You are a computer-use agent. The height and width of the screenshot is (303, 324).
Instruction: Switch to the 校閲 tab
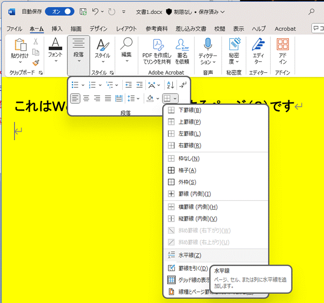point(219,29)
